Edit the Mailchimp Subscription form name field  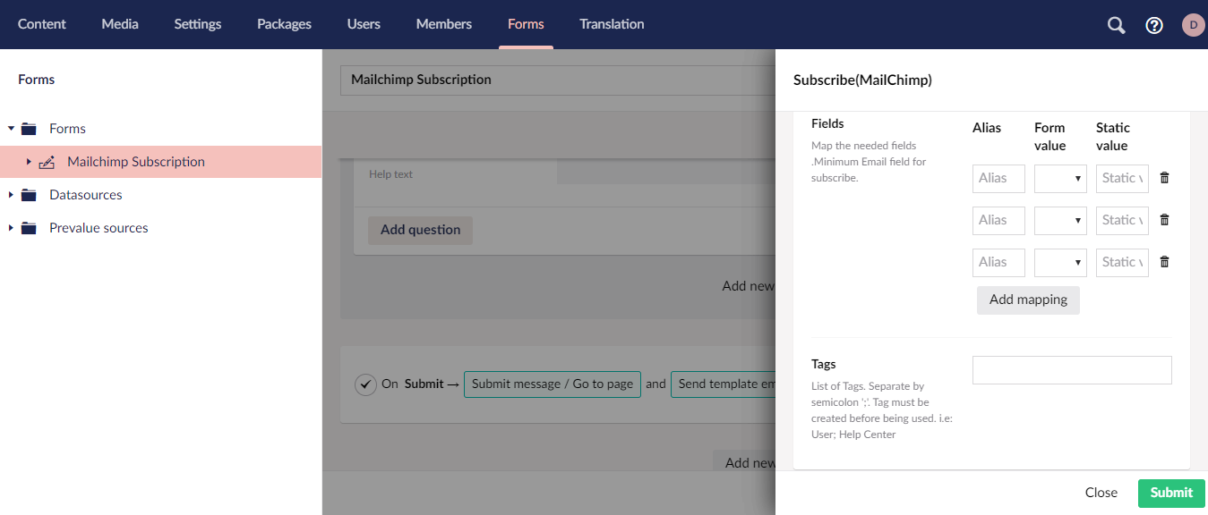pos(557,80)
